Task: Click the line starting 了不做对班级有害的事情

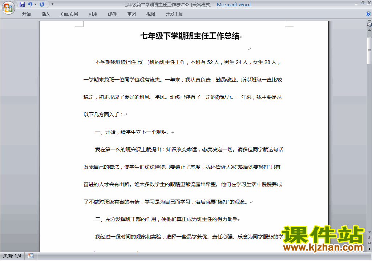Action: [x=166, y=202]
